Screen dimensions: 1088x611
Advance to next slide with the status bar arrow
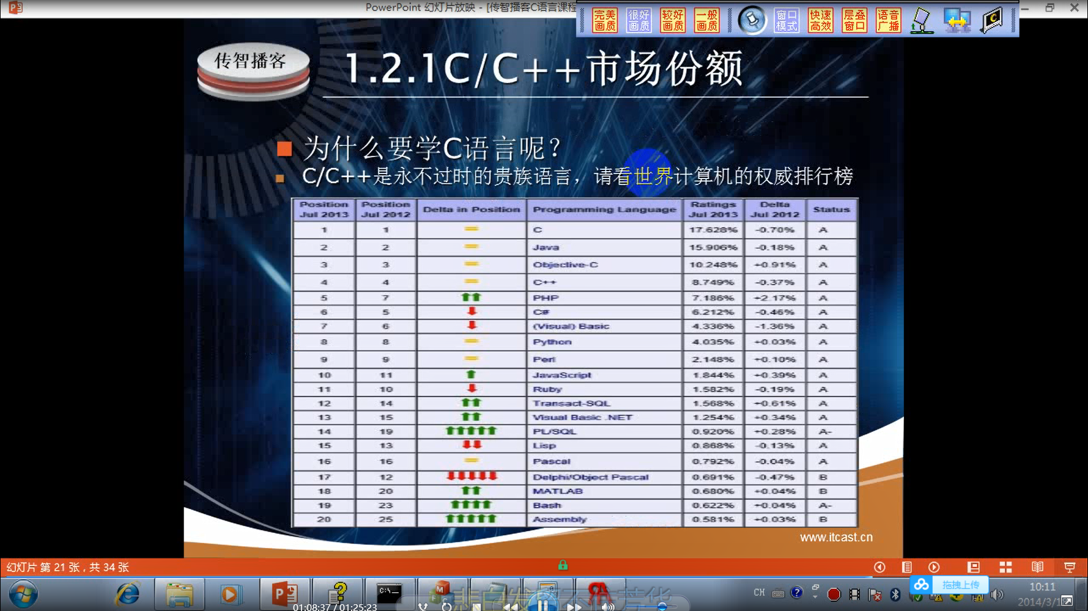[x=934, y=567]
